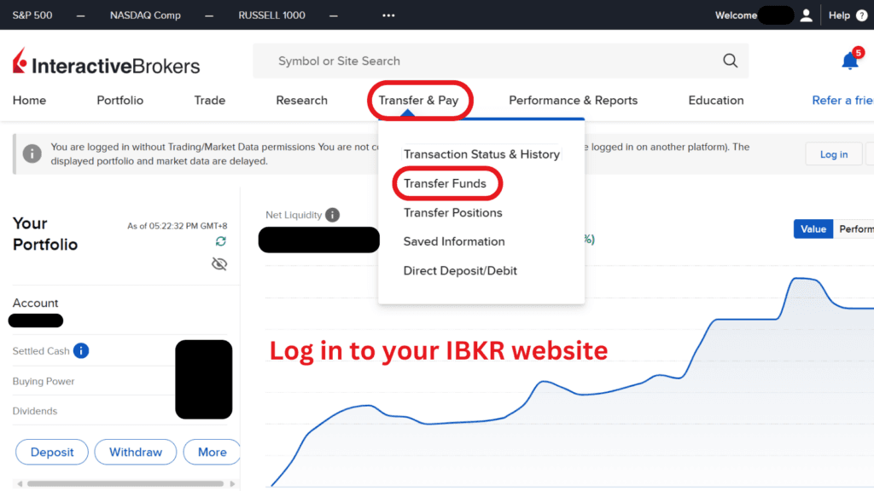Open the Transfer & Pay dropdown
This screenshot has height=491, width=874.
(420, 100)
